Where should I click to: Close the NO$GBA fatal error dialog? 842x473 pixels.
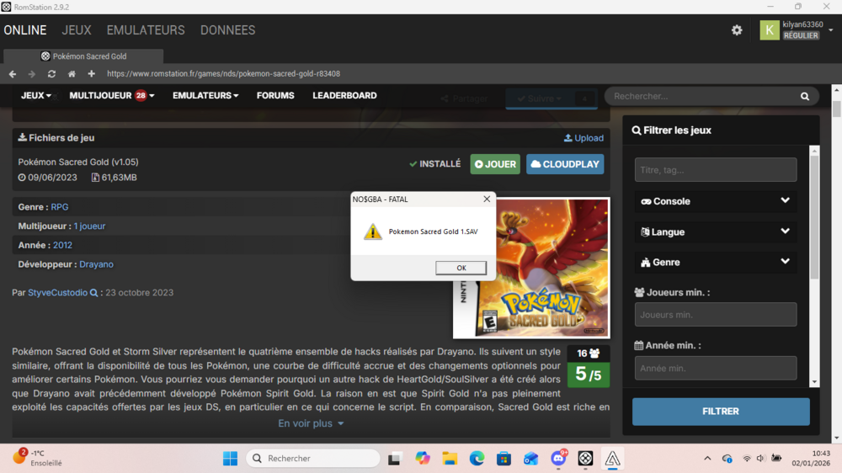pyautogui.click(x=487, y=199)
